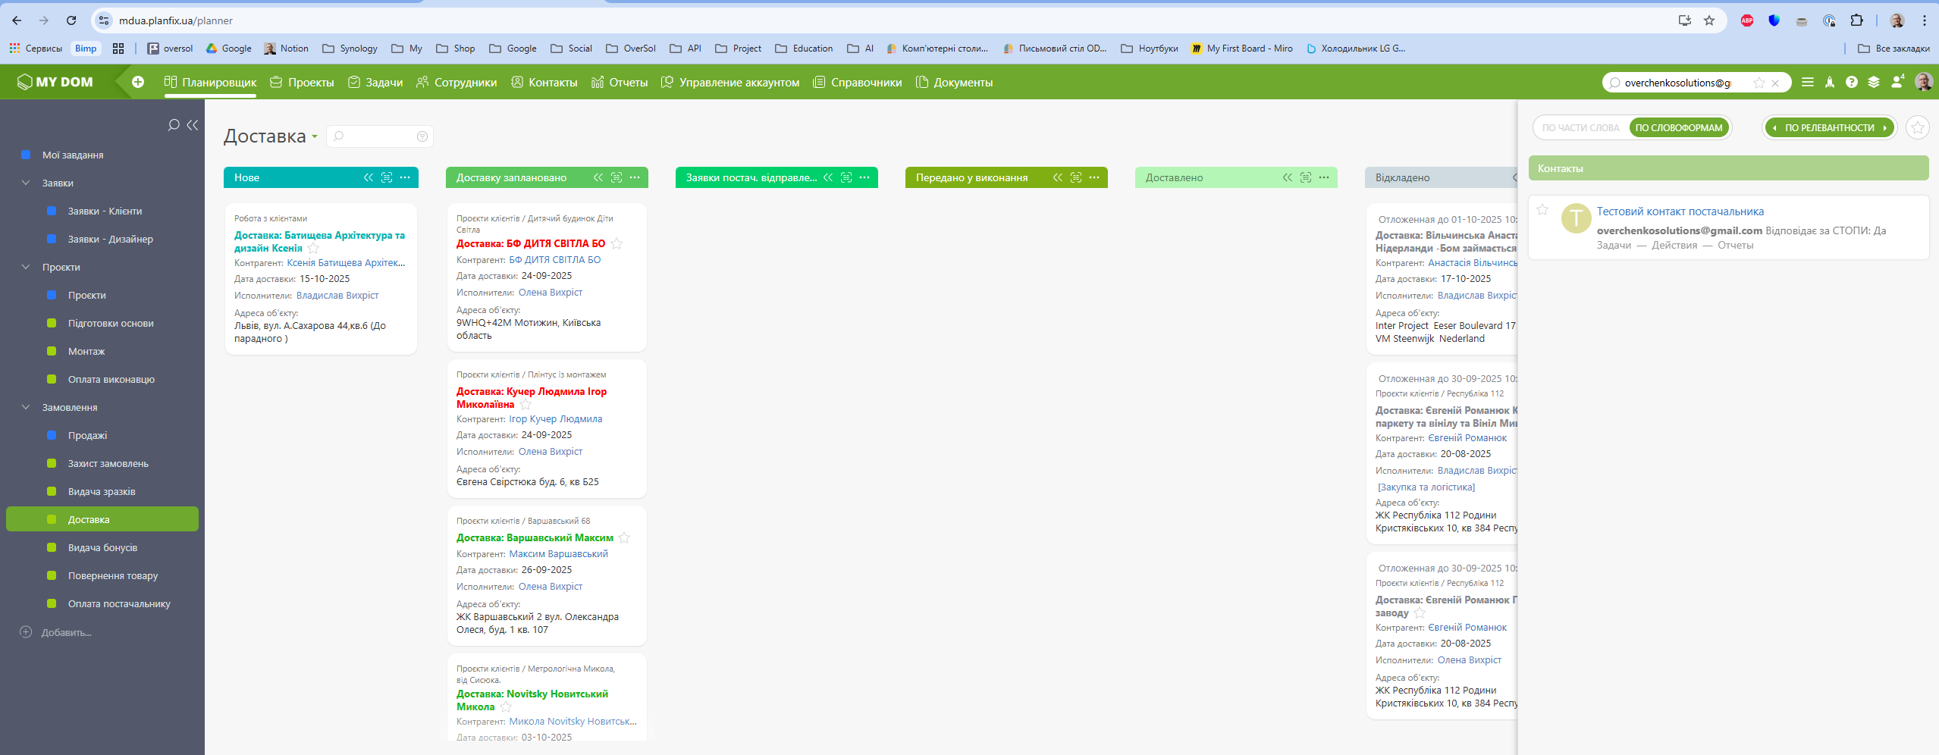Switch sort with right arrow of 'ПО РЕЛЕВАНТНОСТИ'
Screen dimensions: 1939x755
click(x=1884, y=128)
